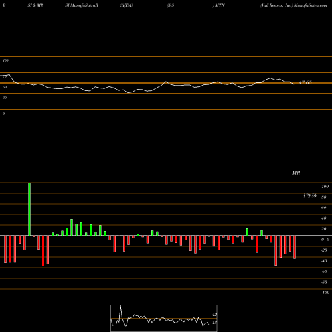Screen dimensions: 332x332
Task: Click the -18 value in mini chart
Action: point(214,323)
